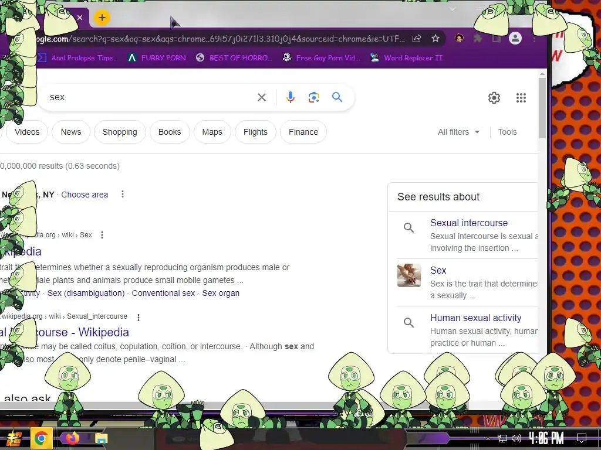Close the current browser tab

click(80, 18)
